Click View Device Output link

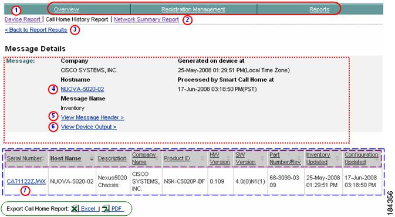[89, 127]
